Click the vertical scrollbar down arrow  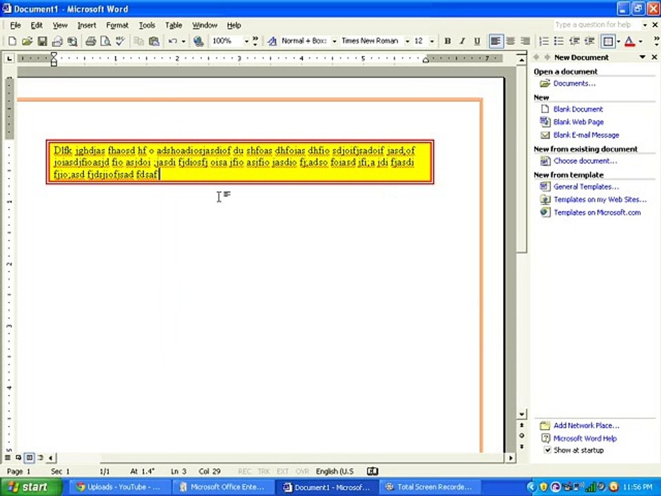pos(521,414)
